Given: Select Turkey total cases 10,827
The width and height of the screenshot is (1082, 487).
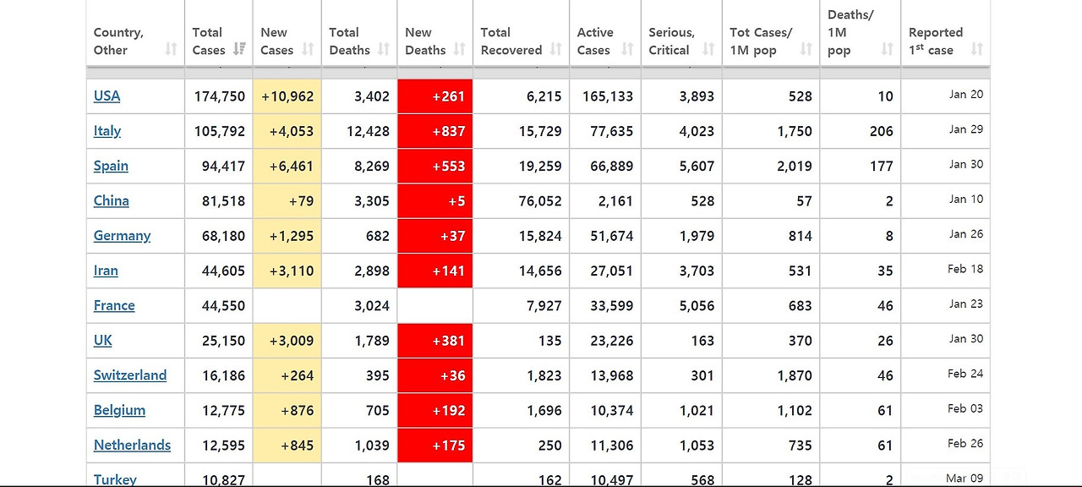Looking at the screenshot, I should tap(223, 479).
